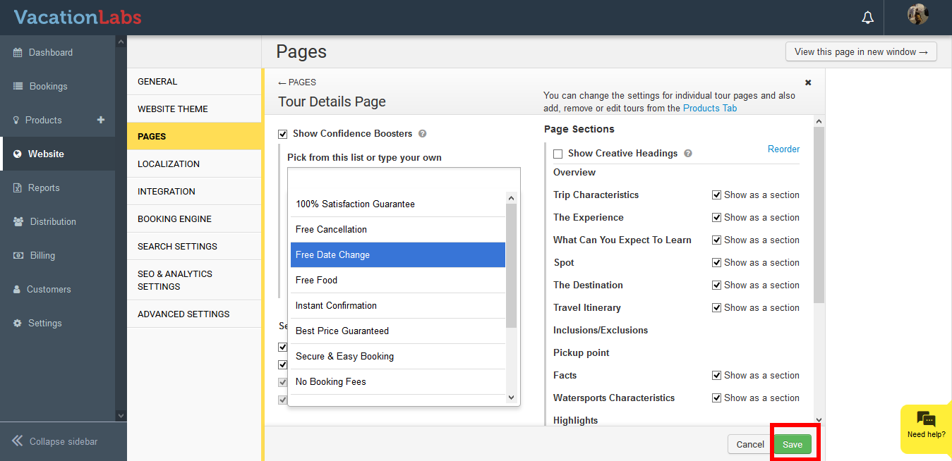Click help icon next to Confidence Boosters

click(422, 134)
